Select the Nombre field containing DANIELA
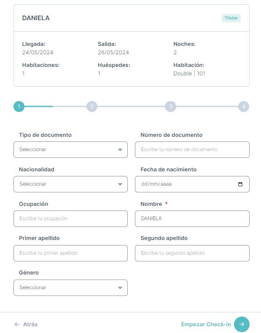Screen dimensions: 261x333 192,219
